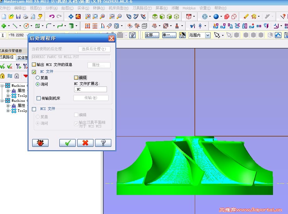The image size is (288, 214).
Task: Confirm dialog with green checkmark button
Action: [x=68, y=143]
